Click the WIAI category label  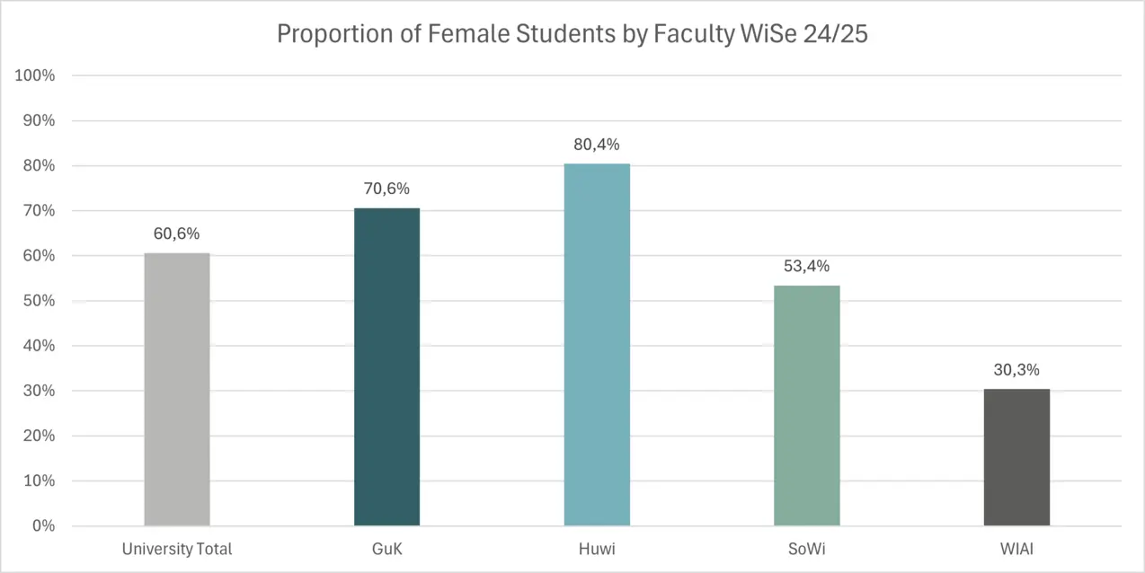click(1016, 549)
